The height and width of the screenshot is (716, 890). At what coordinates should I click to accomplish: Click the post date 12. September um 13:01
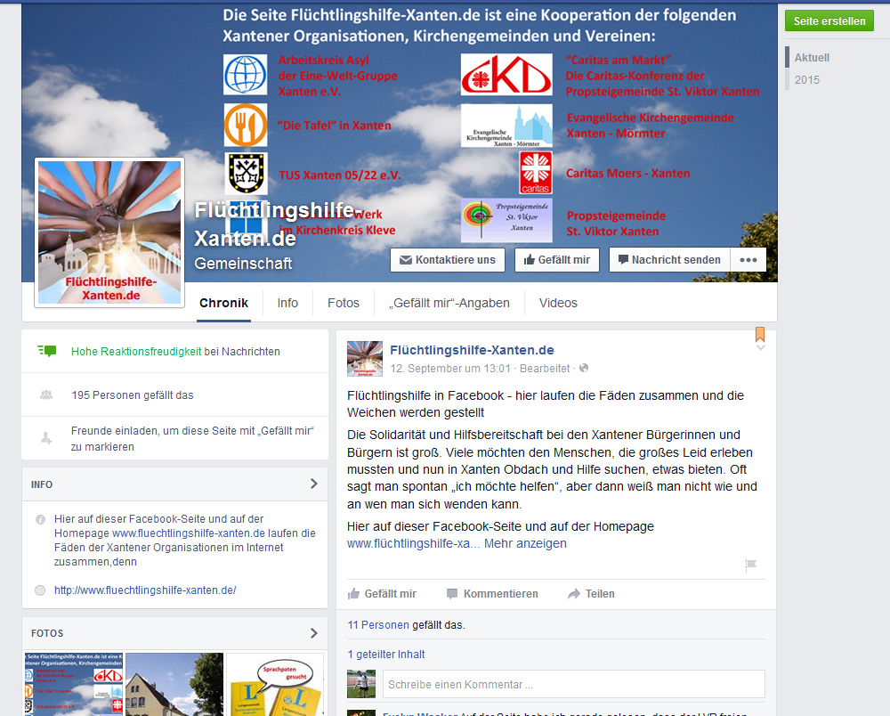point(450,369)
